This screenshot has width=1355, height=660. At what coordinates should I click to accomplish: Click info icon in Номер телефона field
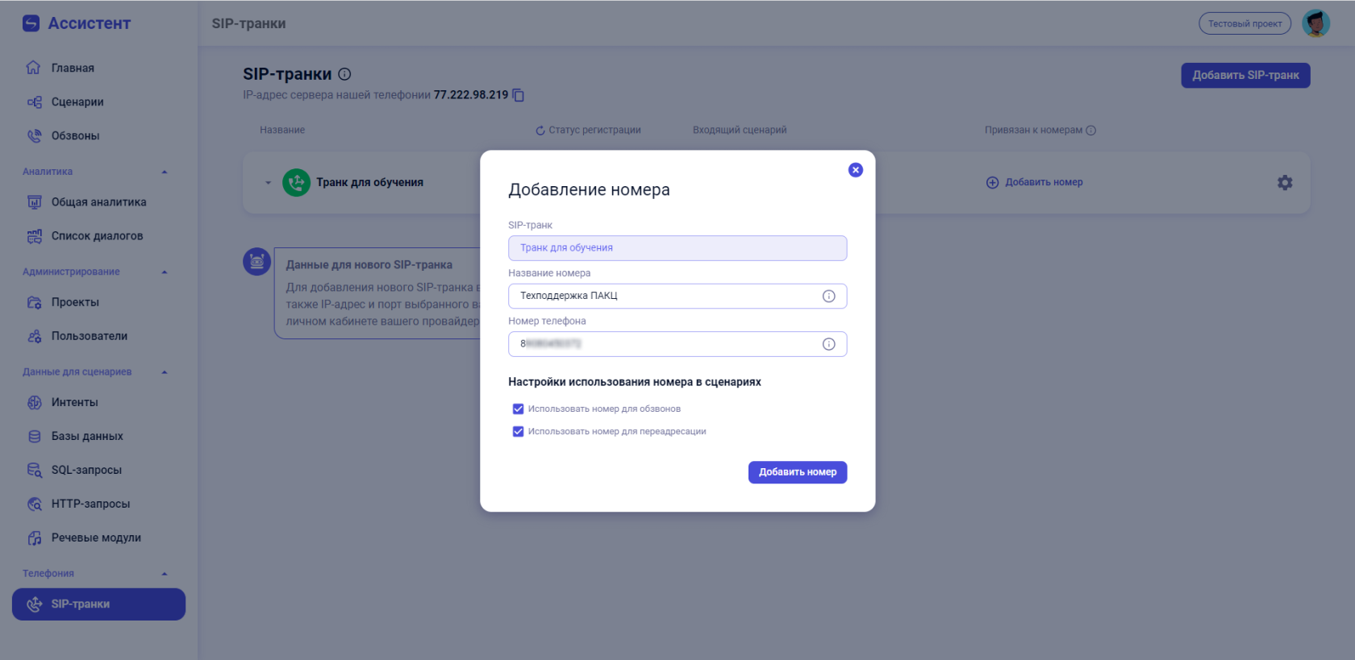pos(828,344)
